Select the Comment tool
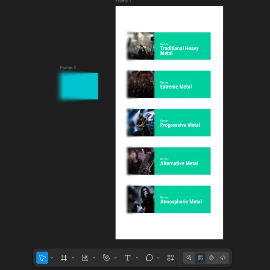Viewport: 270px width, 270px height. [149, 257]
